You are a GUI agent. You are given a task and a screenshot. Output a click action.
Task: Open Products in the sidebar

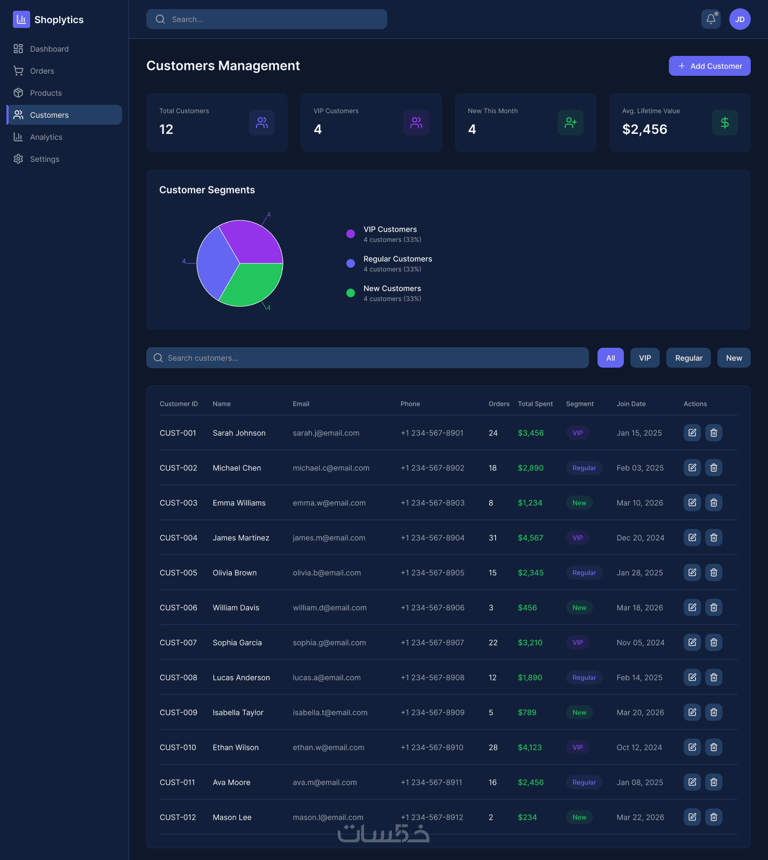coord(64,93)
